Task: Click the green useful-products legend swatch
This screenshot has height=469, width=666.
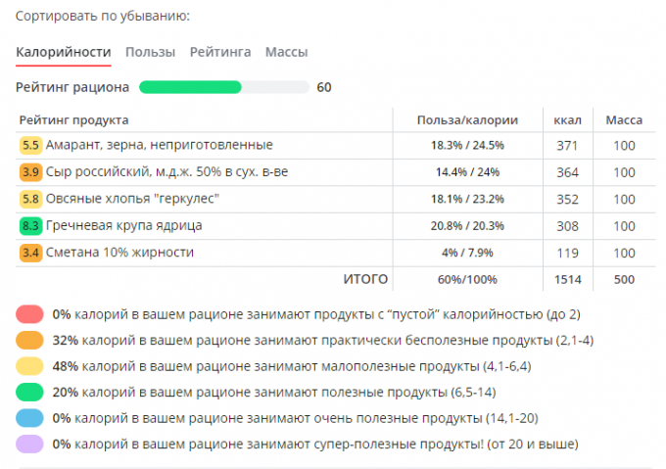Action: tap(29, 393)
